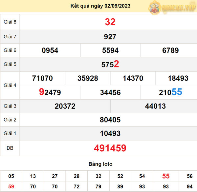The image size is (197, 192).
Task: Click the Giải 4 number 35928
Action: click(88, 78)
